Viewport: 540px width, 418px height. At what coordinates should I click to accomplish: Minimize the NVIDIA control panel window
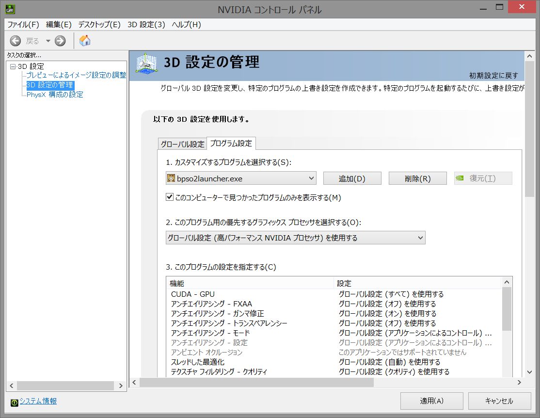(x=483, y=8)
